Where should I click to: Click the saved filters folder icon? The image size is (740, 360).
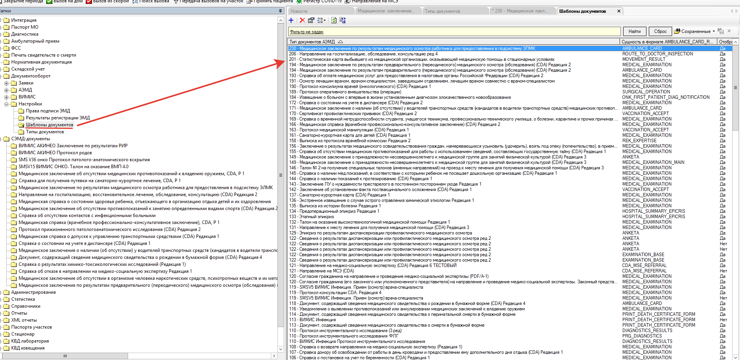(677, 31)
